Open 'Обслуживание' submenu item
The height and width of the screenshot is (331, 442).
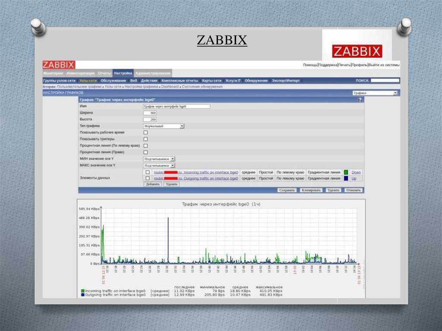[x=114, y=81]
